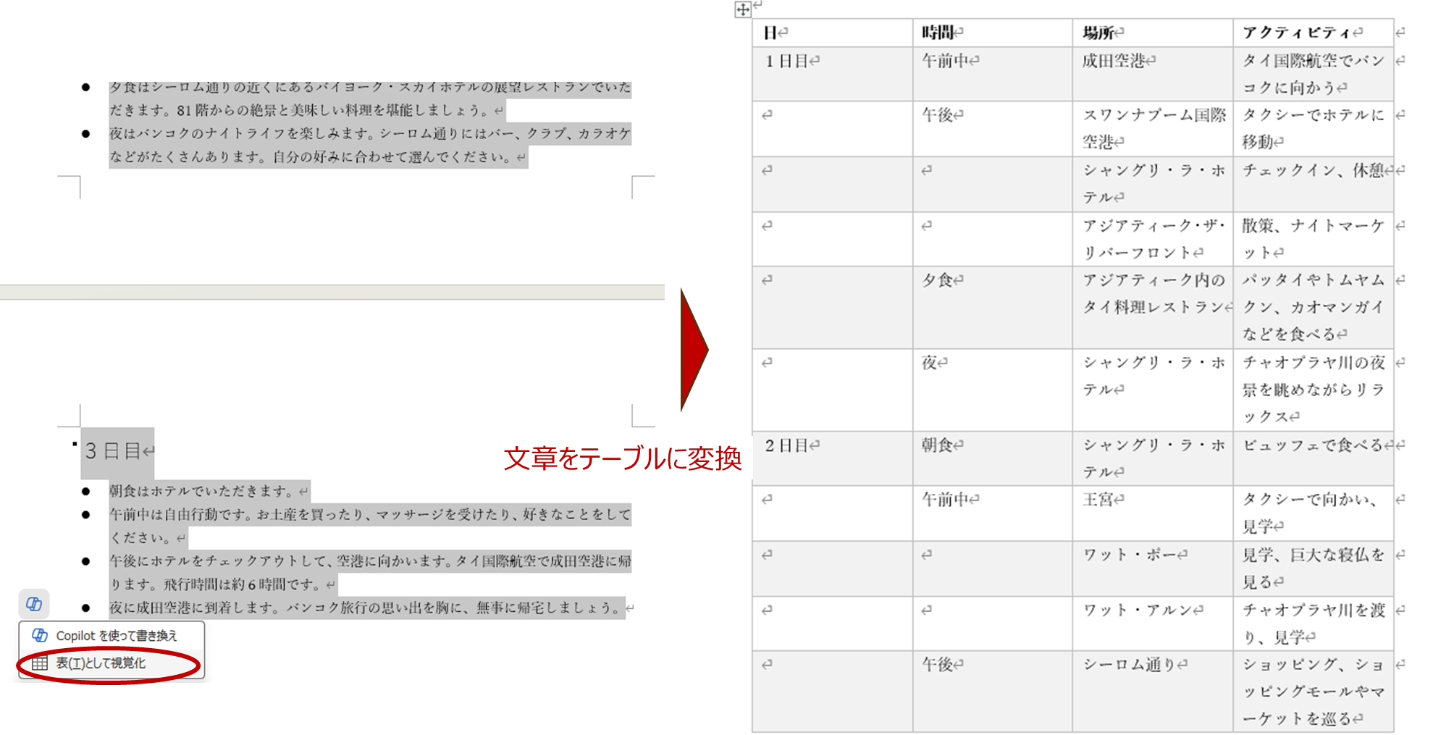Viewport: 1433px width, 735px height.
Task: Click the 'アジアティーク・ザ・リバーフロント' cell
Action: pos(1153,239)
